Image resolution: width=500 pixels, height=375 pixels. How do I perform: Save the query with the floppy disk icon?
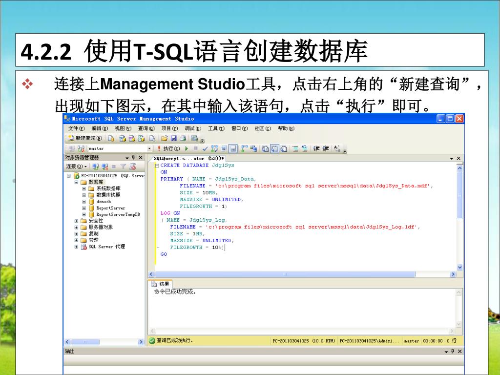173,138
